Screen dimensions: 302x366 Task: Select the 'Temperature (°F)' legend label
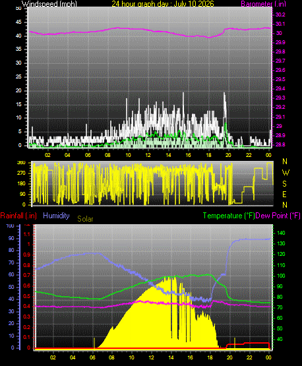[229, 216]
